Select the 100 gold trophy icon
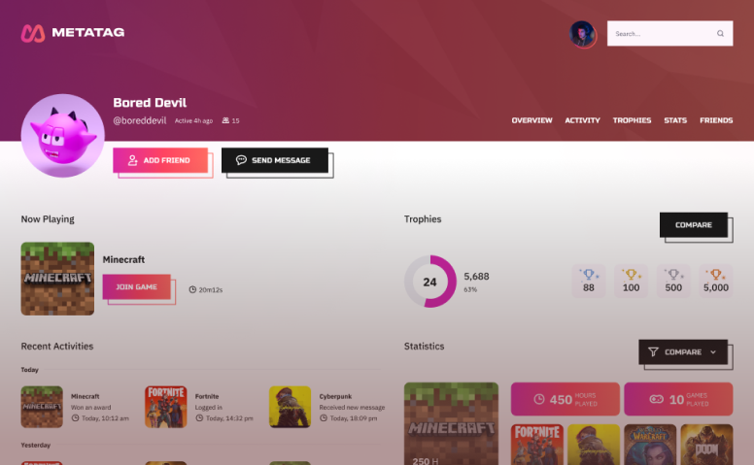The width and height of the screenshot is (754, 465). click(631, 275)
